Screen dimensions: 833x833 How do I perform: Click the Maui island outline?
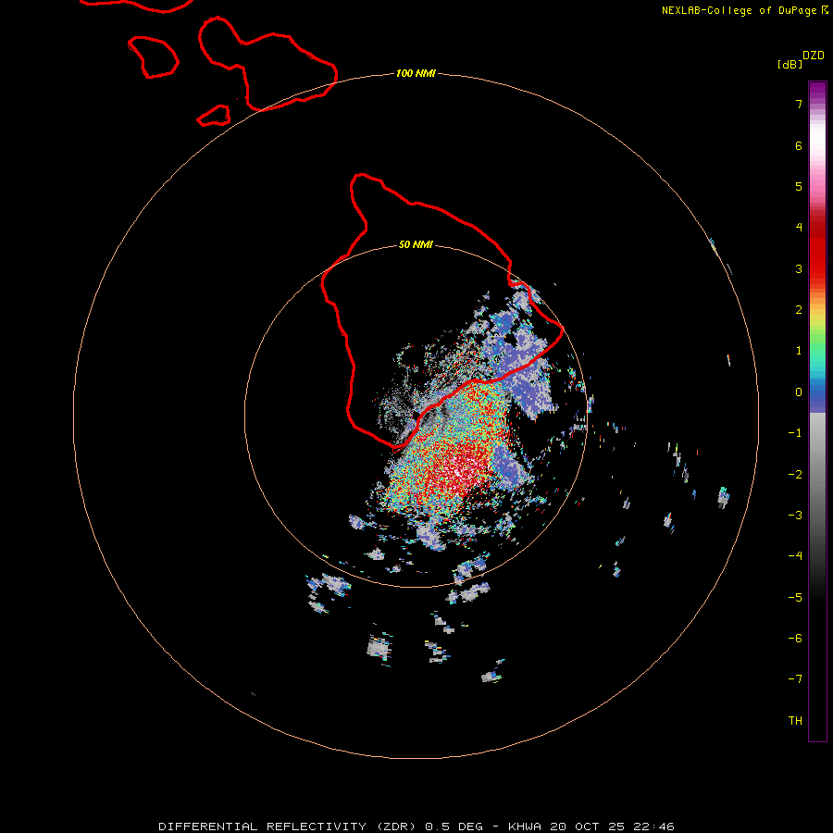click(267, 64)
